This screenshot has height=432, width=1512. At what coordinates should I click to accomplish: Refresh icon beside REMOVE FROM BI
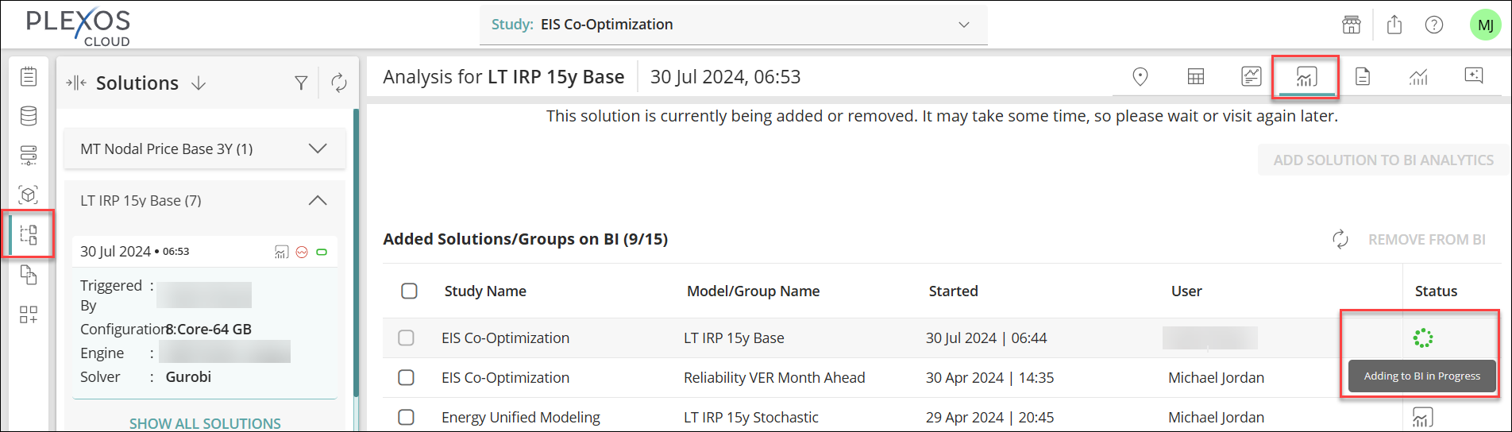(x=1340, y=239)
